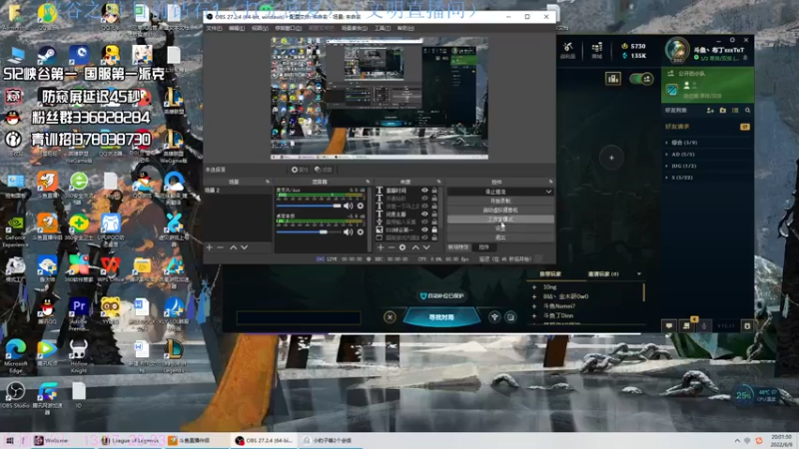Click the OBS preview canvas
Image resolution: width=799 pixels, height=449 pixels.
[x=380, y=98]
